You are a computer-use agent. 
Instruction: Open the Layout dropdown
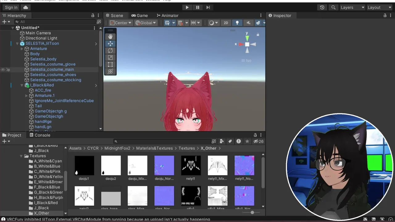click(x=379, y=7)
